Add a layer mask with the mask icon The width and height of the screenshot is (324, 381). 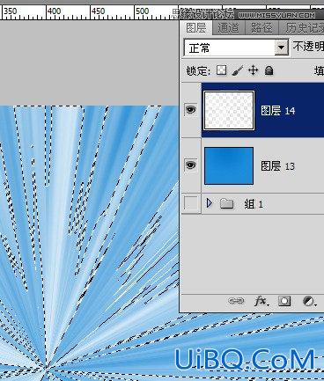coord(284,301)
